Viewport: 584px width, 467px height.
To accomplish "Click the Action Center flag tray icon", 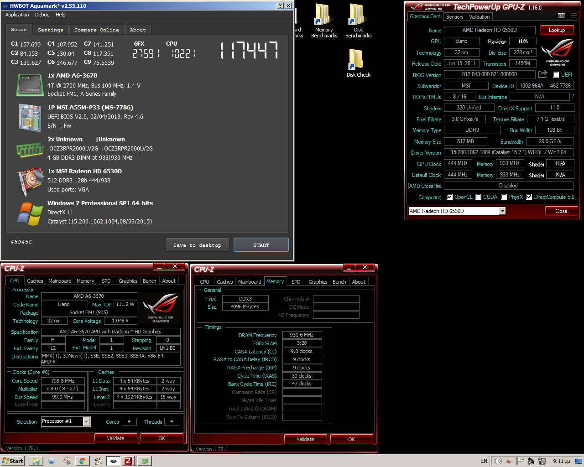I will tap(520, 461).
